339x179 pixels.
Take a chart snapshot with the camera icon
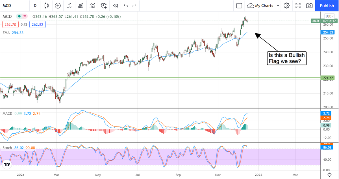[x=309, y=6]
